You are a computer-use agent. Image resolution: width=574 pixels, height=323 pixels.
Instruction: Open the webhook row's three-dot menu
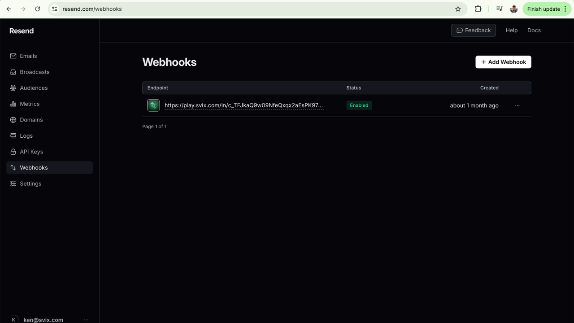(517, 105)
